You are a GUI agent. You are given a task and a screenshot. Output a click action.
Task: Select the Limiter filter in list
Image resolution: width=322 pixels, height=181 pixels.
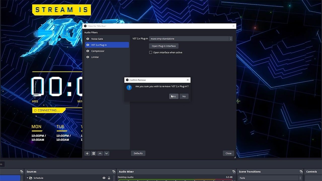click(x=95, y=57)
